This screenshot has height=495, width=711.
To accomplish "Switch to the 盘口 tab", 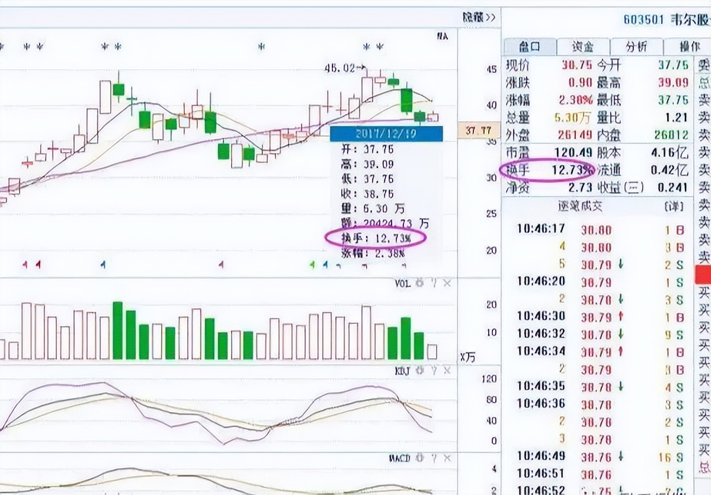I will (529, 47).
